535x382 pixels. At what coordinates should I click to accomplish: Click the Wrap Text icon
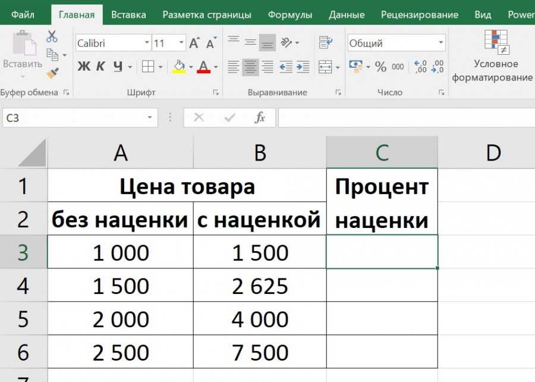(325, 43)
